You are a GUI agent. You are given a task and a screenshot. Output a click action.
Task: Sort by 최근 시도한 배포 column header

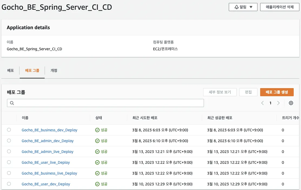point(145,118)
